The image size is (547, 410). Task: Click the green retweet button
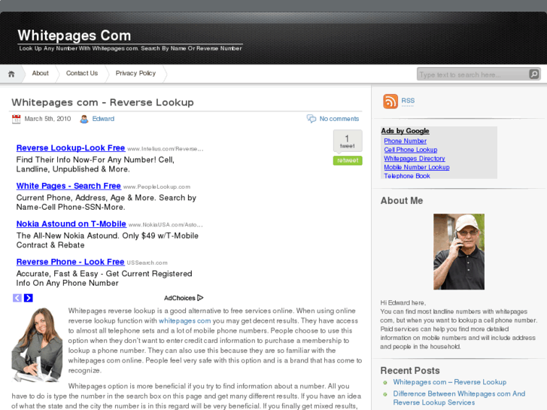[348, 160]
